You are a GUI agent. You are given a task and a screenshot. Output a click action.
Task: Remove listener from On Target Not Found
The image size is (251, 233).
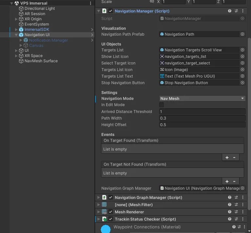pyautogui.click(x=234, y=182)
